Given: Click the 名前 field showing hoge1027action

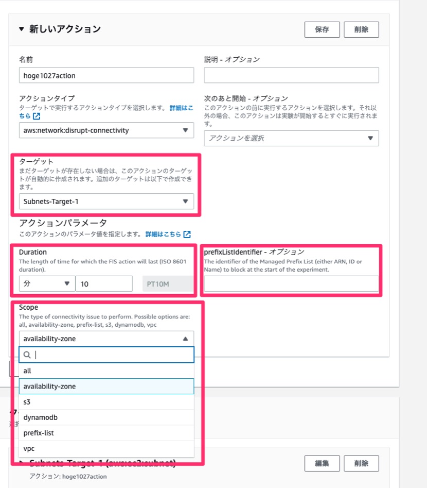Looking at the screenshot, I should [x=105, y=75].
